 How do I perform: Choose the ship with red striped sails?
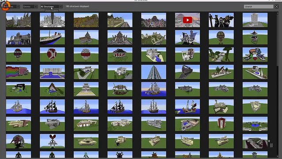pyautogui.click(x=187, y=106)
